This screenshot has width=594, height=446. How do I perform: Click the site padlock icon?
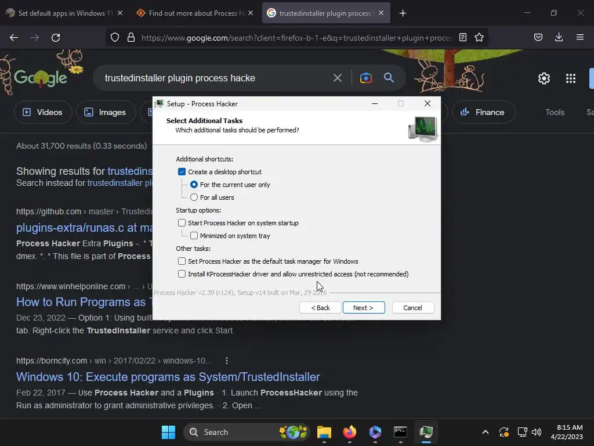[x=131, y=37]
